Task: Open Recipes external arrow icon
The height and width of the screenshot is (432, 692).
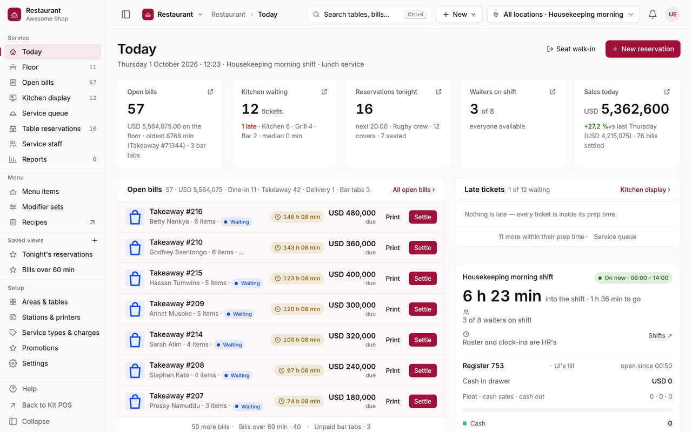Action: [x=92, y=222]
